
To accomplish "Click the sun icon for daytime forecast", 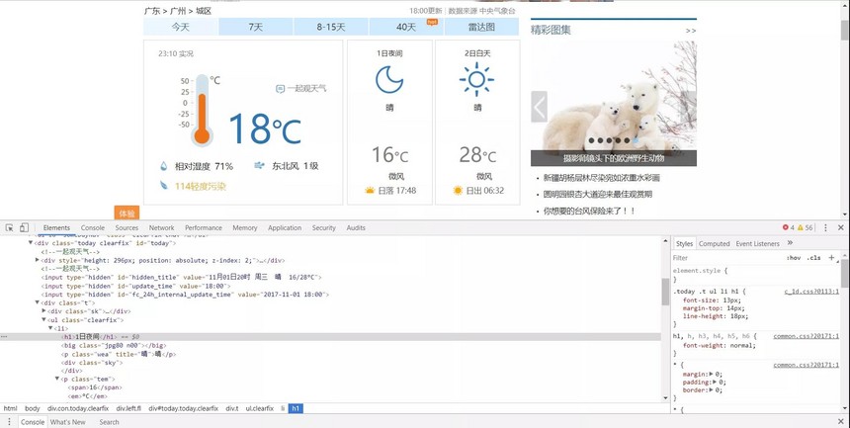I will 476,79.
